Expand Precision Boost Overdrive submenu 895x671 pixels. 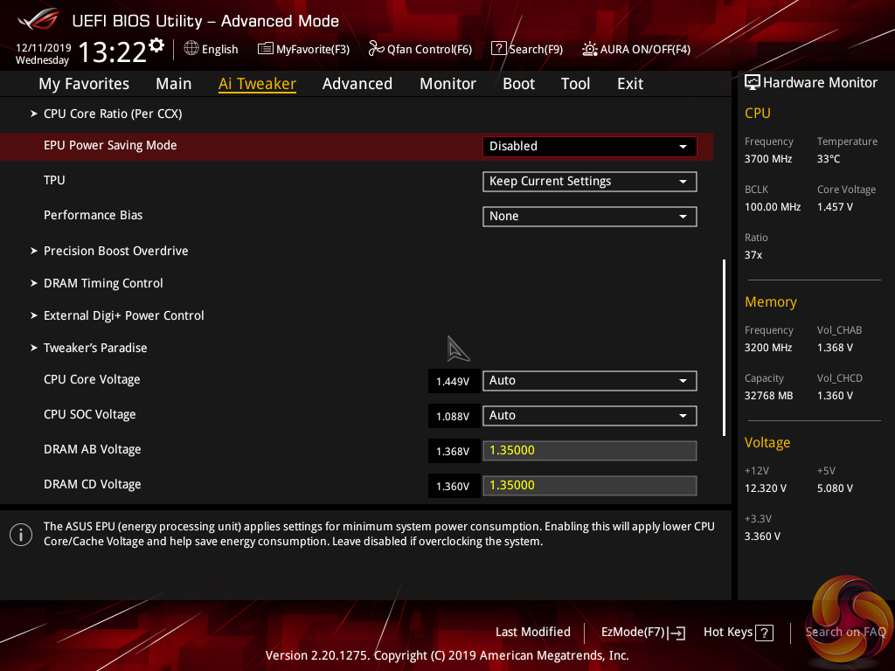115,251
